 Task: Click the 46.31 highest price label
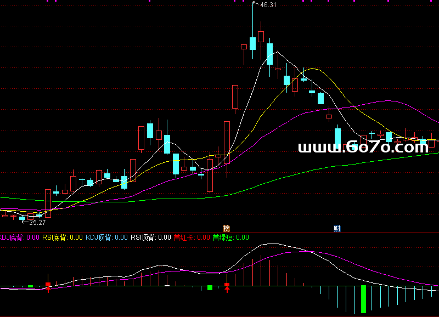point(268,5)
